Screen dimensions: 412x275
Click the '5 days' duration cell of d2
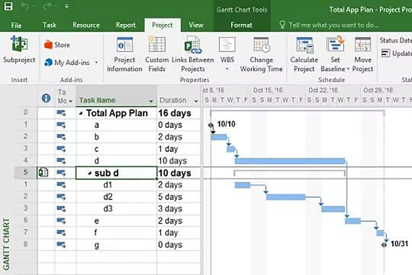click(x=179, y=197)
